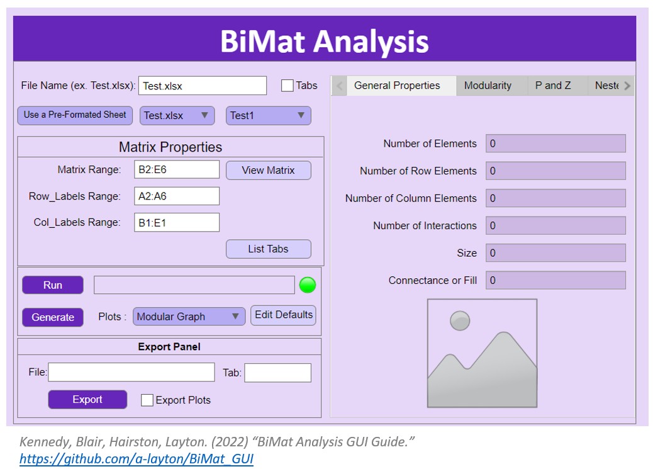Click the Matrix Range input field
The width and height of the screenshot is (653, 469).
[x=177, y=170]
